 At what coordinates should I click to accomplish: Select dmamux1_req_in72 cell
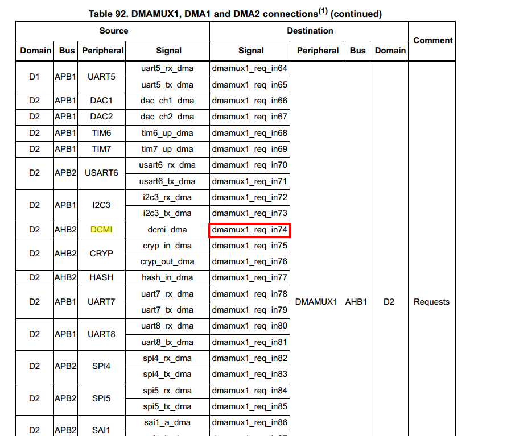tap(250, 197)
